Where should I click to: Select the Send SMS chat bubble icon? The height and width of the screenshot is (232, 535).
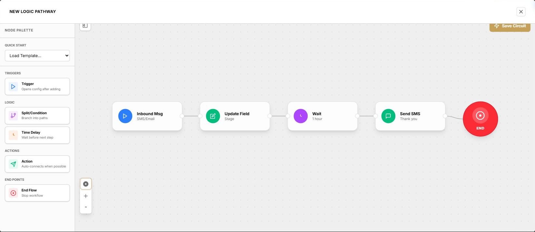[x=388, y=116]
